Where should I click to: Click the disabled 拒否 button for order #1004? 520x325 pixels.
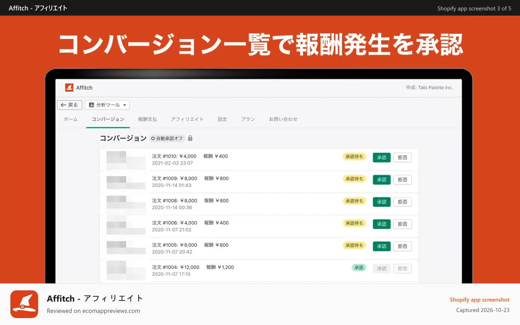[x=403, y=268]
